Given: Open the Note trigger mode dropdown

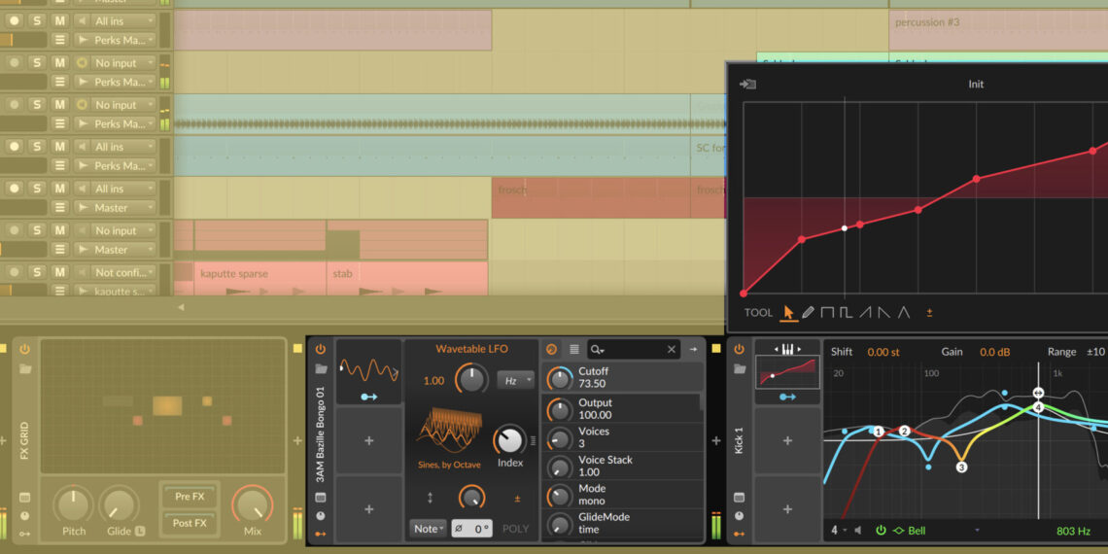Looking at the screenshot, I should (429, 529).
